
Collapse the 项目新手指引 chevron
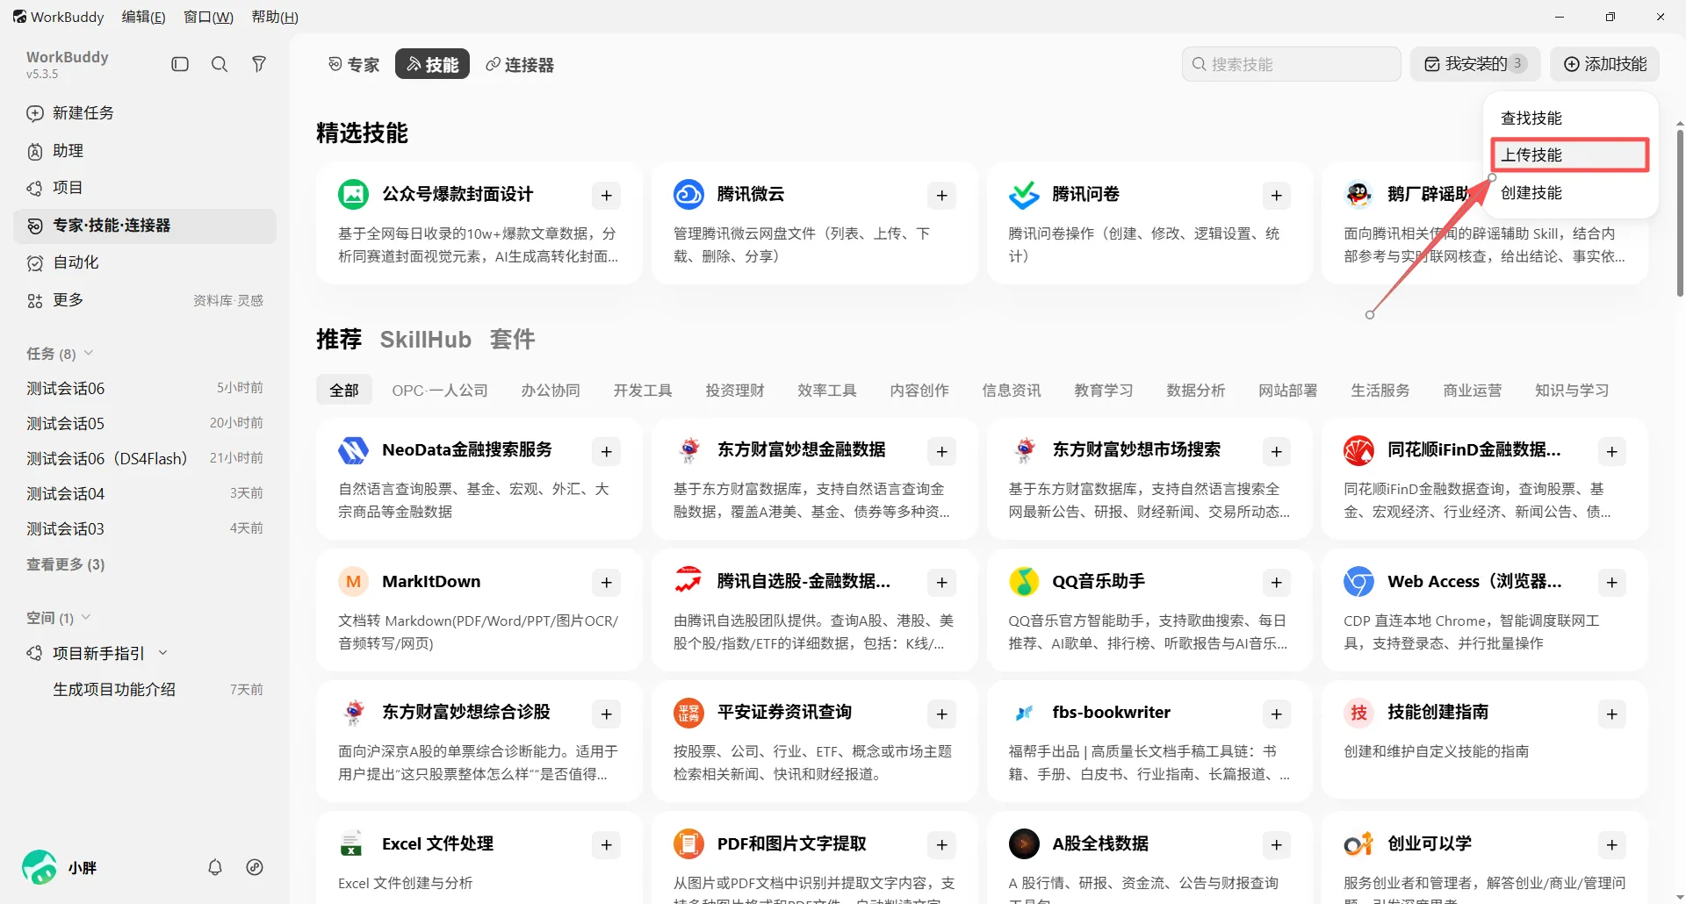coord(163,653)
